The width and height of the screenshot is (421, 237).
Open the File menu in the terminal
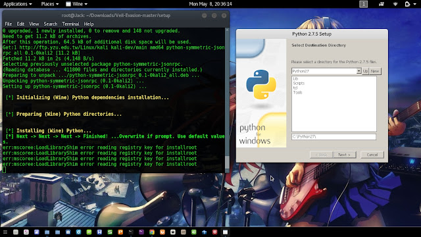[9, 24]
